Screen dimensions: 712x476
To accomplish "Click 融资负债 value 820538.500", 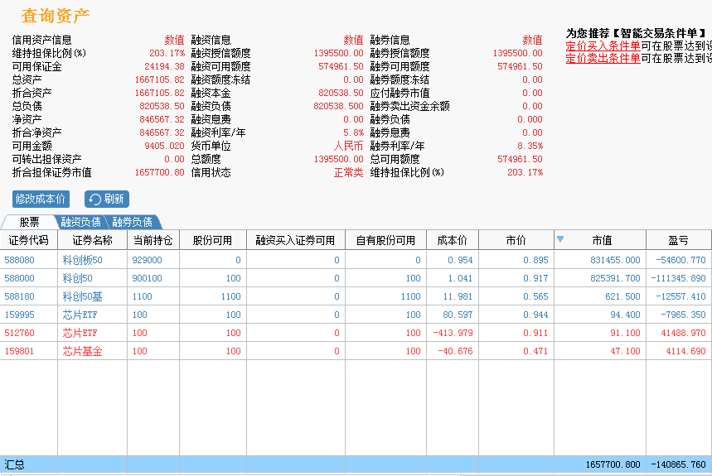I will 339,107.
